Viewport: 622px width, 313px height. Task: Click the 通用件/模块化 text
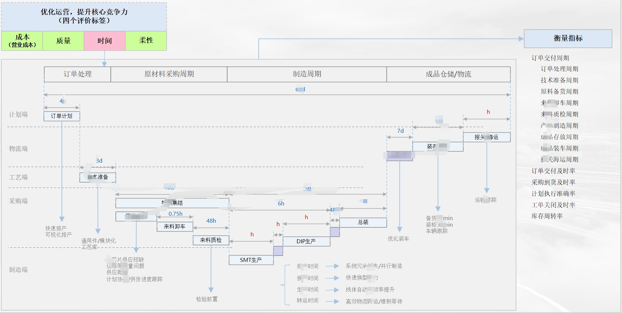99,241
